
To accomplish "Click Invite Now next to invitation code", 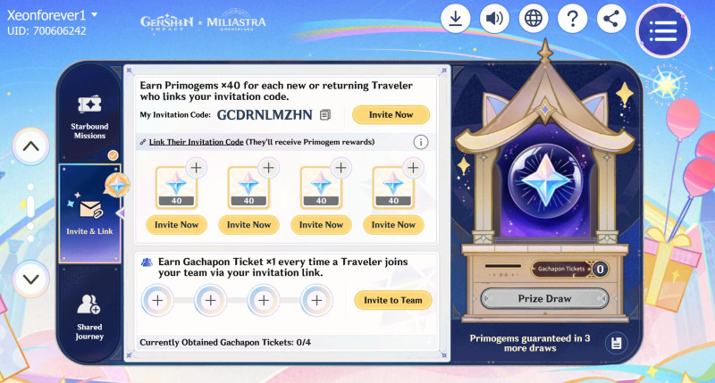I will [x=391, y=115].
